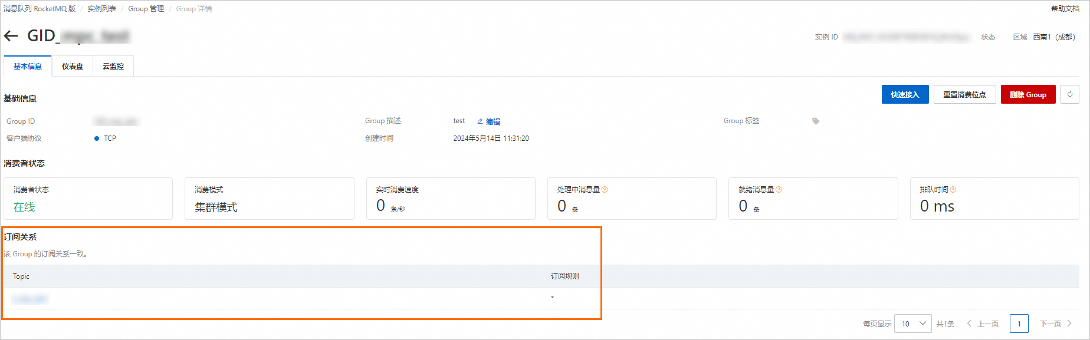Go to next page arrow
Viewport: 1090px width, 340px height.
click(x=1069, y=324)
